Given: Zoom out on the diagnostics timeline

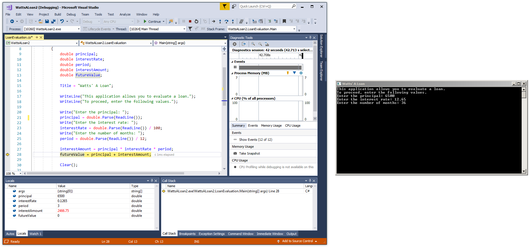Looking at the screenshot, I should pos(260,44).
